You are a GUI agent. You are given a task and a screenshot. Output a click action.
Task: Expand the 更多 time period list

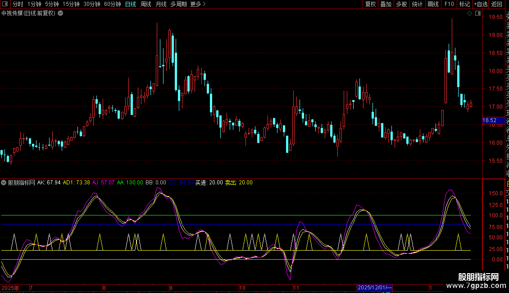coord(198,4)
